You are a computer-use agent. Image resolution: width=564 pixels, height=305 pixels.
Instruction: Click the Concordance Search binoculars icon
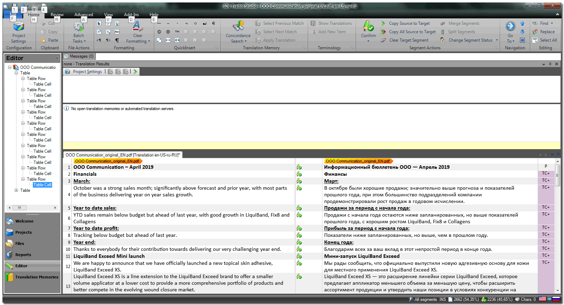coord(238,26)
